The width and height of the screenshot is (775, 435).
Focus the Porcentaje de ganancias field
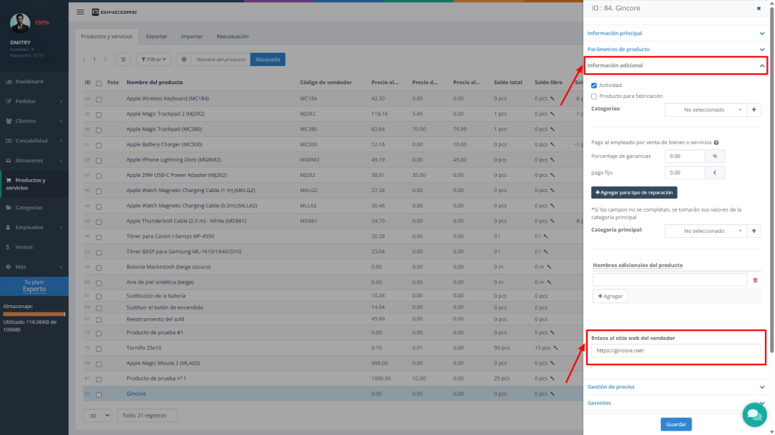coord(684,157)
